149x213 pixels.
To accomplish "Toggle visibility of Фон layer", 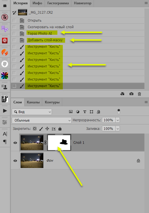I will click(15, 161).
